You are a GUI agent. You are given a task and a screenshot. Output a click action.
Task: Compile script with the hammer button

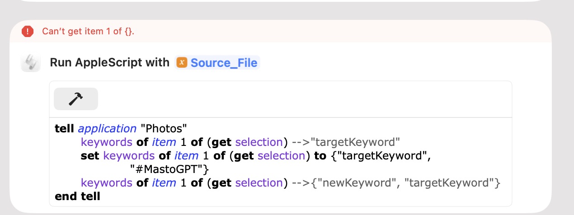76,98
